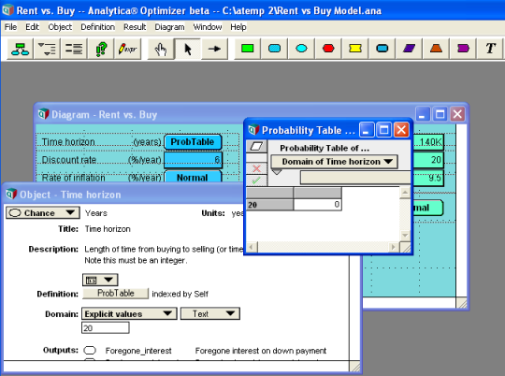Open the Domain of Time horizon dropdown
This screenshot has height=376, width=505.
334,162
